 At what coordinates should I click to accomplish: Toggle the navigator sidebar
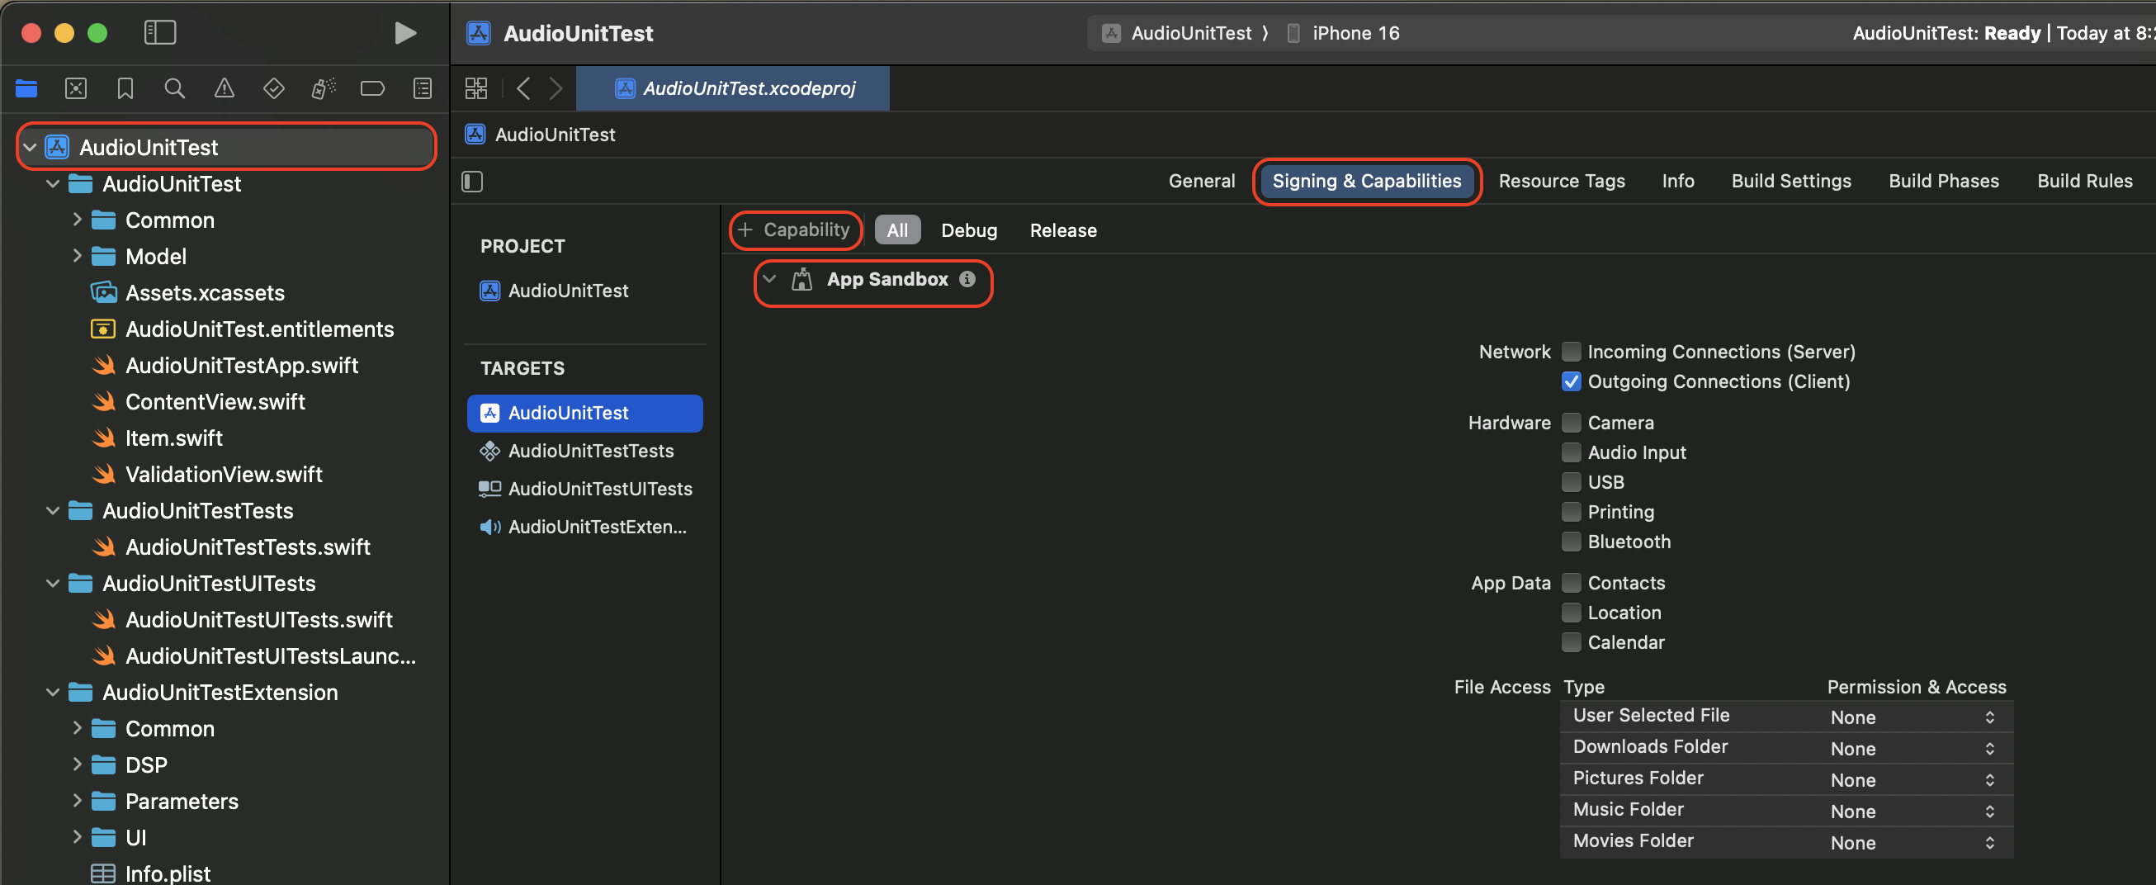click(160, 33)
